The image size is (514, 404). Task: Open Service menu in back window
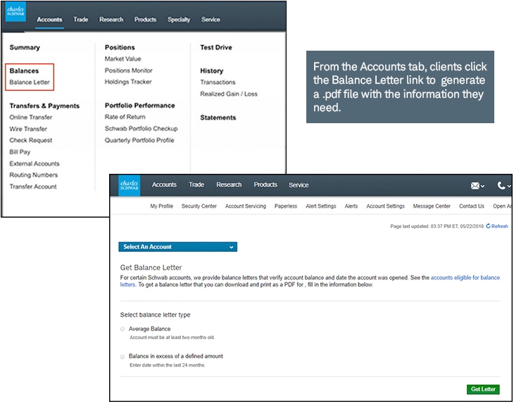211,20
